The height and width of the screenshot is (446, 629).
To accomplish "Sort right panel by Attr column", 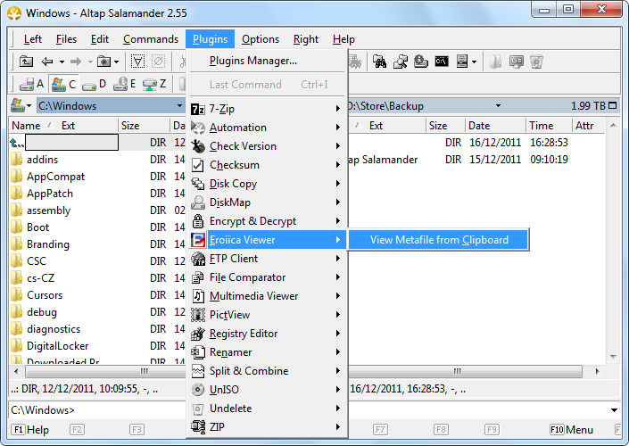I will pos(588,126).
